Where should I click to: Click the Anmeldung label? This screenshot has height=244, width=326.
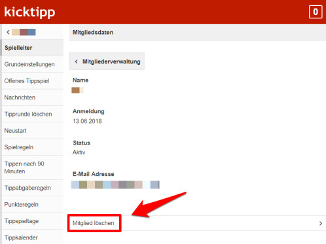coord(88,111)
